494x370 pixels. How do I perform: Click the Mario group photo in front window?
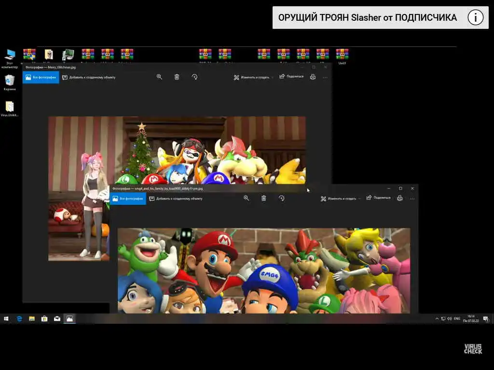(x=264, y=271)
